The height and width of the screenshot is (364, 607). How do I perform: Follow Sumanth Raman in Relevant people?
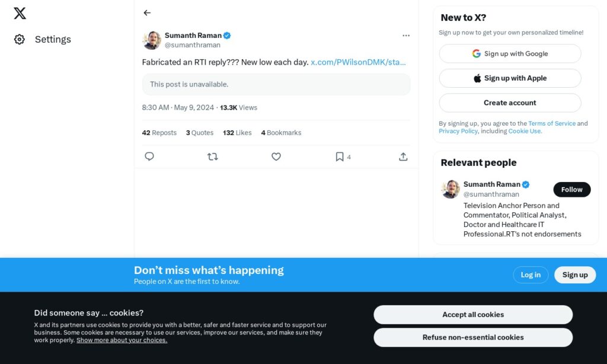pyautogui.click(x=571, y=190)
